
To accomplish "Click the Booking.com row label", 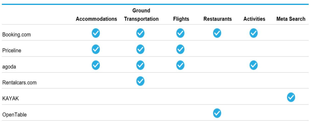I will (17, 35).
